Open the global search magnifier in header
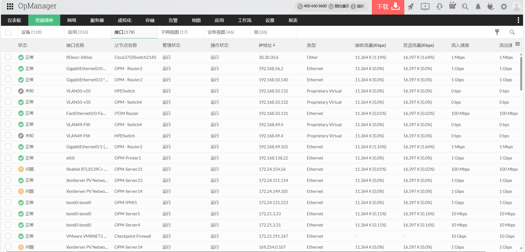525x252 pixels. (465, 6)
